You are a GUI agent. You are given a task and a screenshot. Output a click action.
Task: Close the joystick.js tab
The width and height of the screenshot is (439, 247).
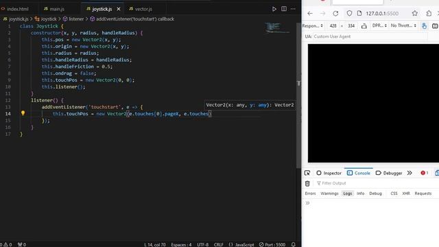(119, 9)
